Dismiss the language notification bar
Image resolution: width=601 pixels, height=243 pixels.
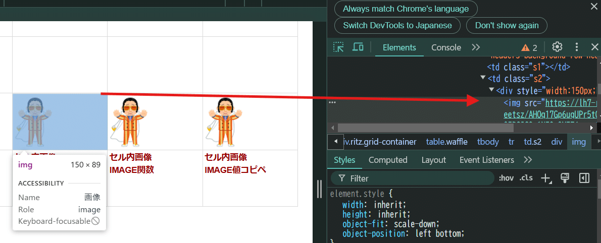(594, 6)
